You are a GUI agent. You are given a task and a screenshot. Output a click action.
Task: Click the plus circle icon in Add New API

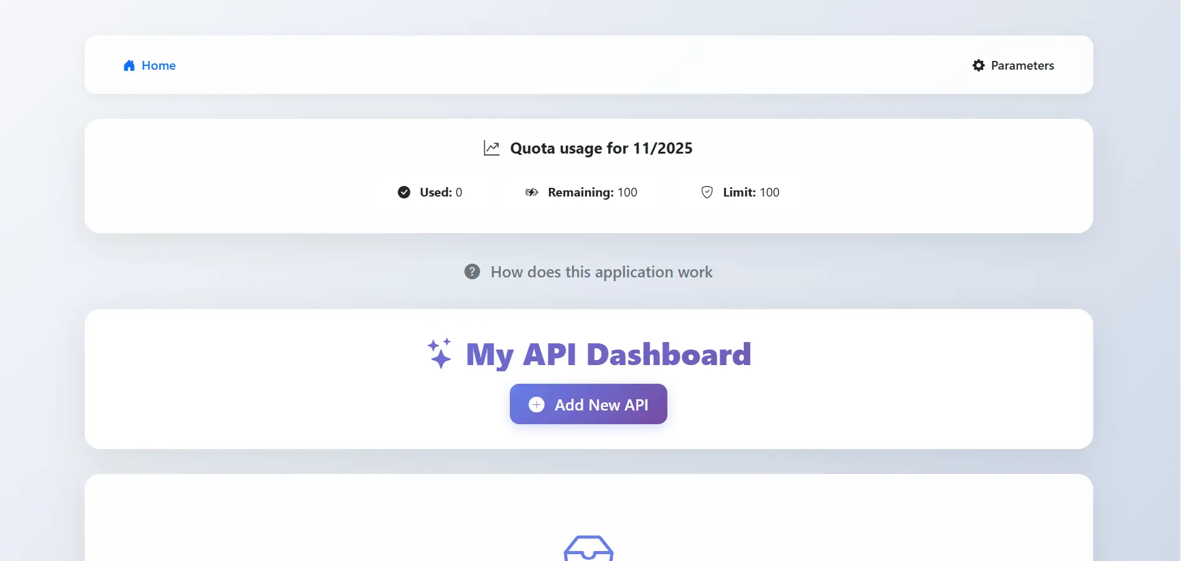coord(537,405)
